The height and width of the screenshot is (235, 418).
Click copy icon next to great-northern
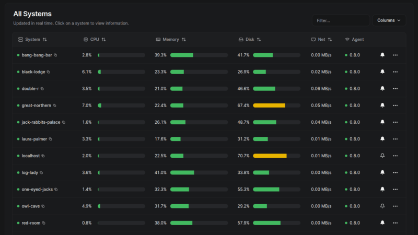coord(54,105)
